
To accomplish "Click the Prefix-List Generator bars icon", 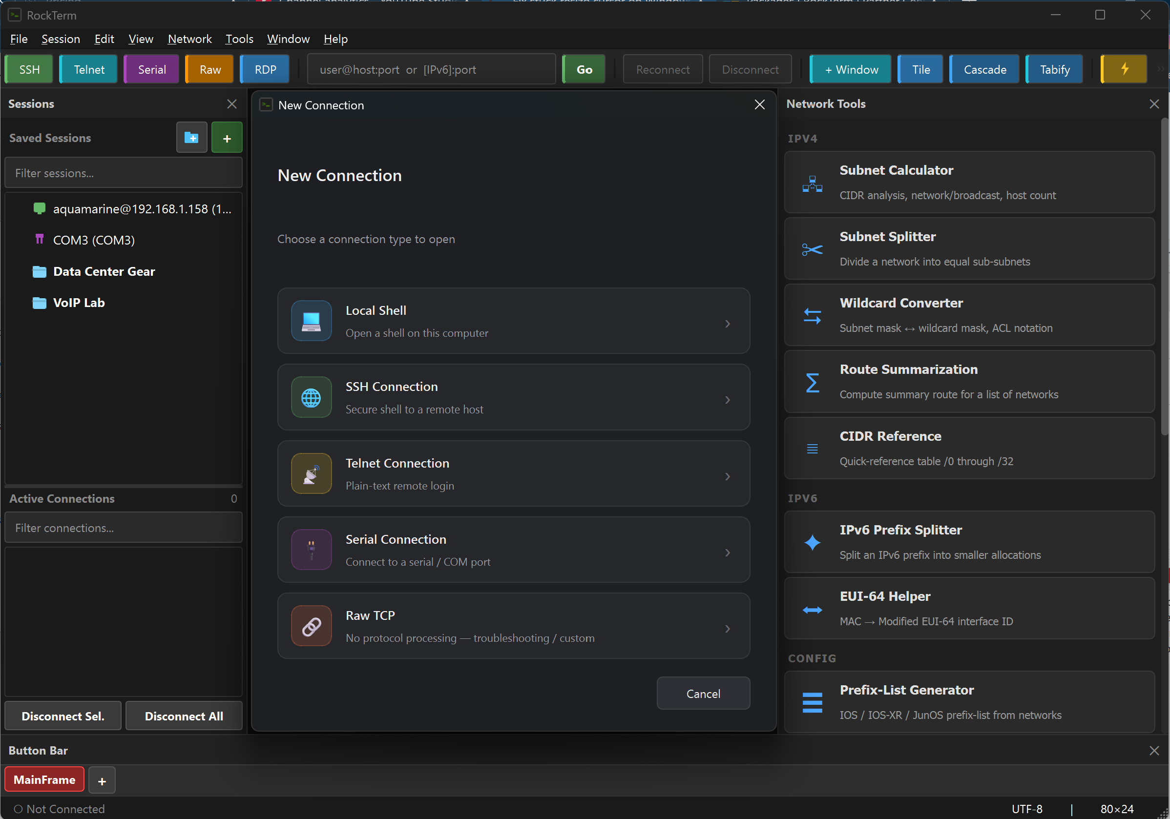I will (x=812, y=703).
